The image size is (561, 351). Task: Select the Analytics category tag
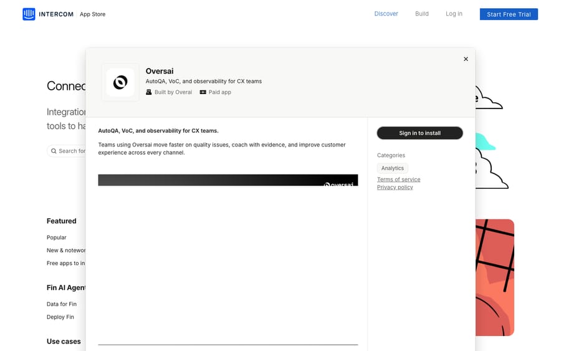click(392, 168)
